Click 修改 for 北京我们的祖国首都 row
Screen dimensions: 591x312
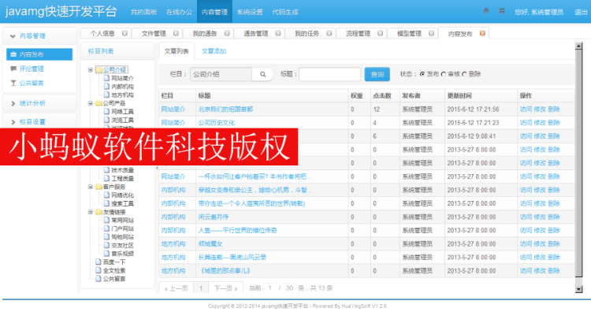click(x=540, y=110)
